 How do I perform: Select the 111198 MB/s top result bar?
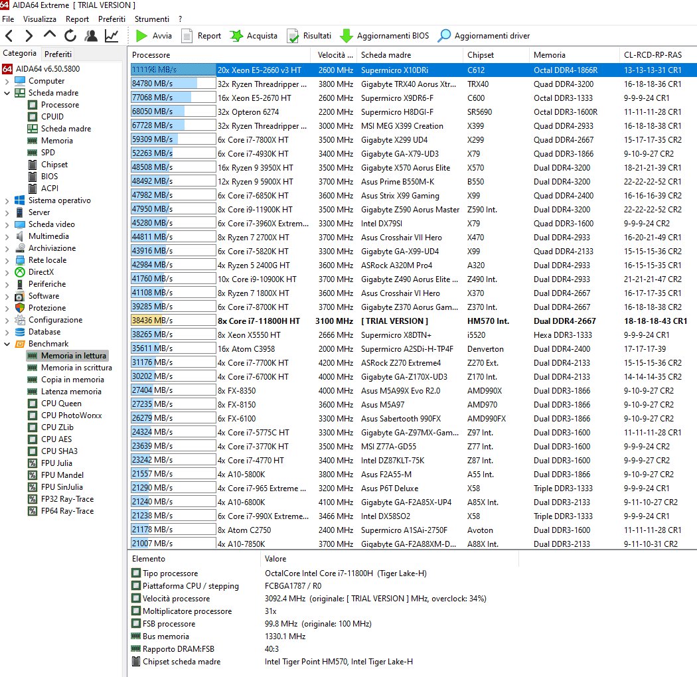pos(173,70)
